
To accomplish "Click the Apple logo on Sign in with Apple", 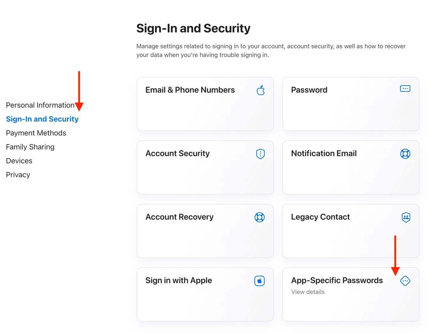I will tap(259, 281).
